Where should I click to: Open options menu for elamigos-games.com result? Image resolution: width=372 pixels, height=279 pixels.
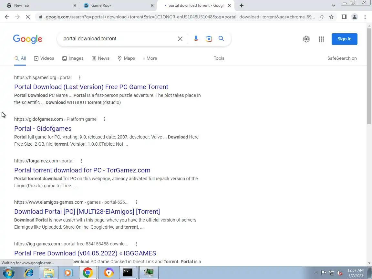(x=136, y=202)
